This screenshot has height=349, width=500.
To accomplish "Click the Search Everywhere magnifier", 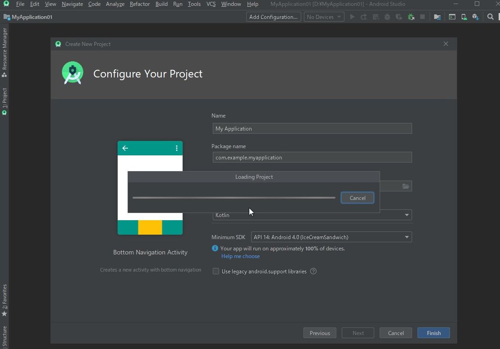I will [491, 17].
